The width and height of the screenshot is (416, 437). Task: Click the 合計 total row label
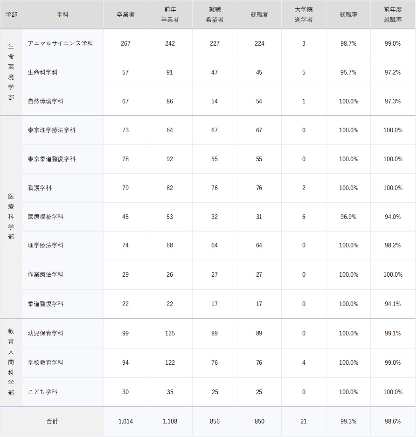52,421
